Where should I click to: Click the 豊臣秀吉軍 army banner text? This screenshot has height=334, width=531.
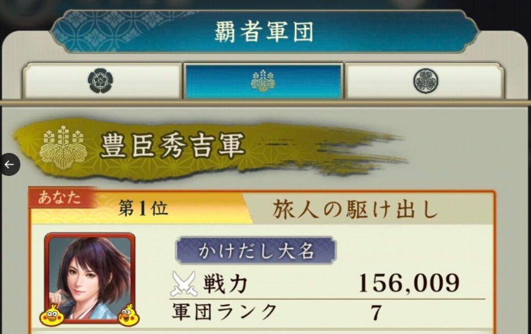pyautogui.click(x=172, y=146)
